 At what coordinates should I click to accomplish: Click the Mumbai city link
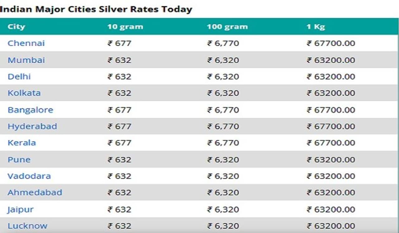(26, 60)
